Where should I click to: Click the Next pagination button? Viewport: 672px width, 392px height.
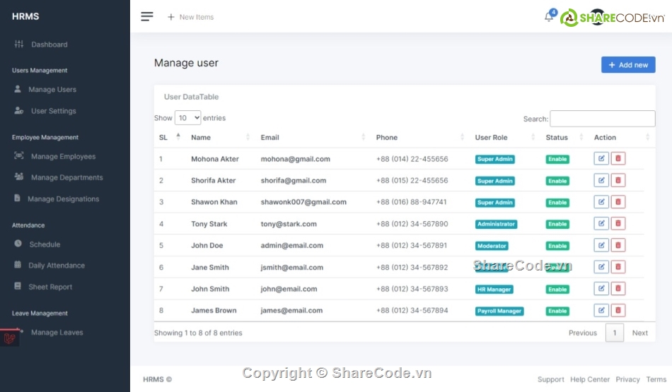pos(639,333)
